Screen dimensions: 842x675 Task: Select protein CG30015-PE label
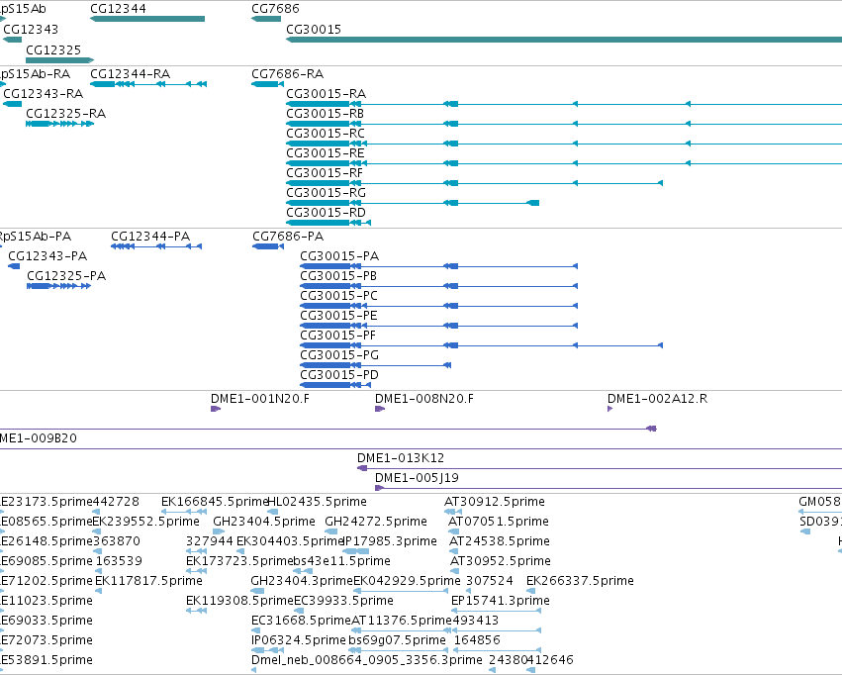point(338,316)
